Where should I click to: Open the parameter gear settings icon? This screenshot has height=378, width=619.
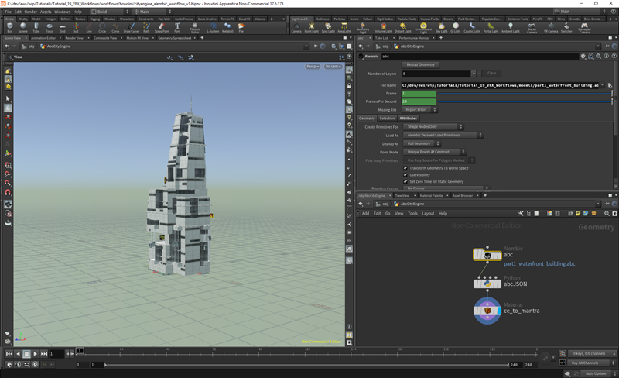pyautogui.click(x=583, y=57)
